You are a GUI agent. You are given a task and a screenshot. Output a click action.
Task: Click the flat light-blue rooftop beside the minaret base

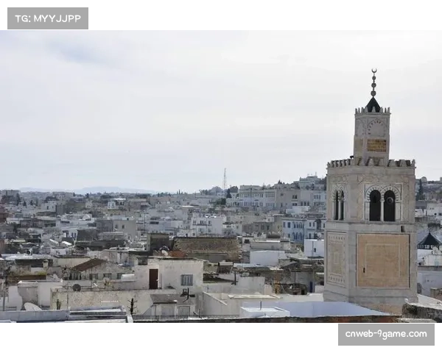pos(317,309)
